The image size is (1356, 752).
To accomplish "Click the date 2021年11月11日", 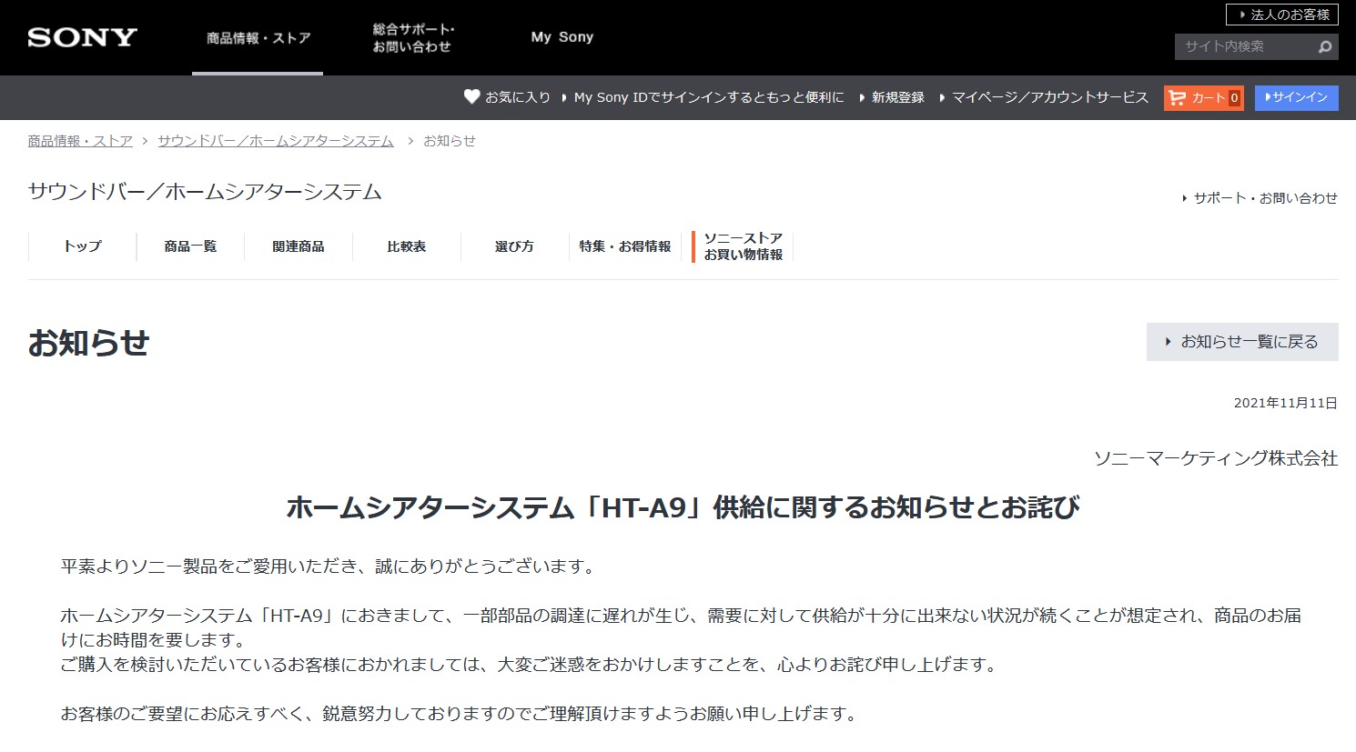I will pos(1286,403).
